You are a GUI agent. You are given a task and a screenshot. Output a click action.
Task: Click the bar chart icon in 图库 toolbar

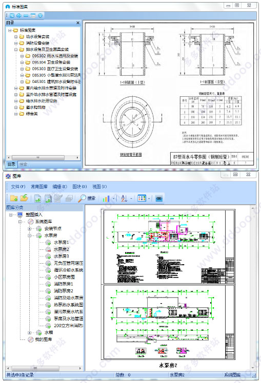coord(106,198)
